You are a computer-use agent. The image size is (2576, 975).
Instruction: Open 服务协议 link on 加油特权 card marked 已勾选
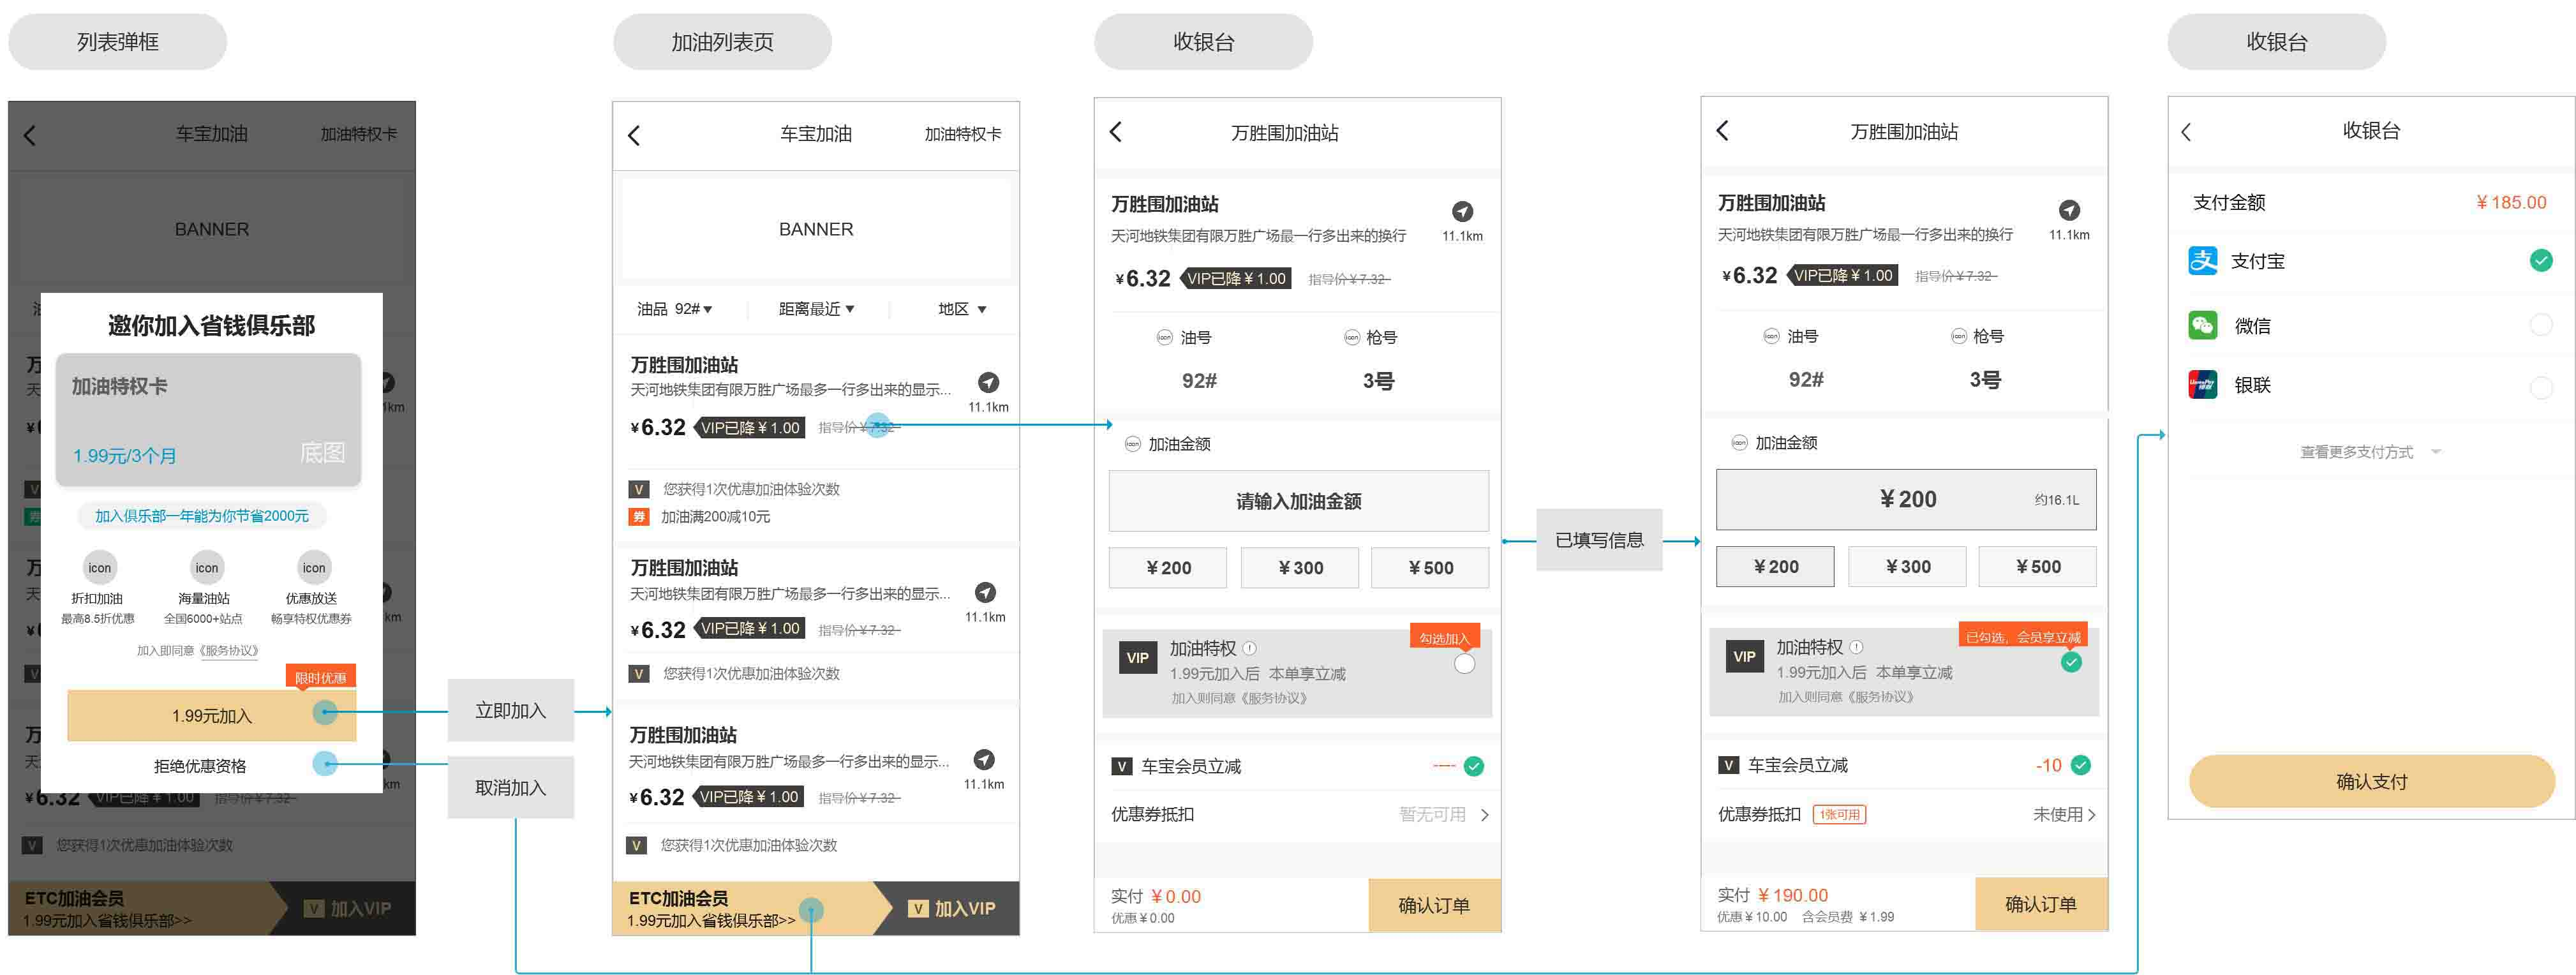click(x=1880, y=697)
